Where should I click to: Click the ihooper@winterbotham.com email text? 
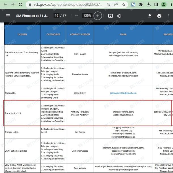[123, 52]
